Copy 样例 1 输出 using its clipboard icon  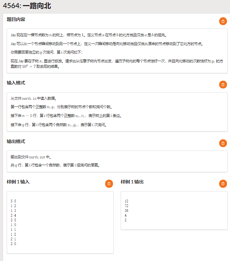pyautogui.click(x=223, y=184)
